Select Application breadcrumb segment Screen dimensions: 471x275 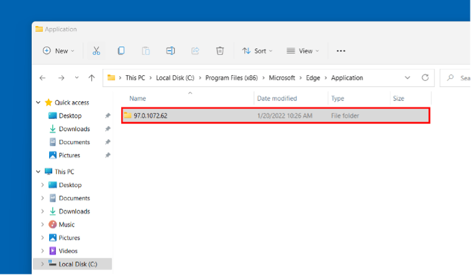(x=347, y=78)
